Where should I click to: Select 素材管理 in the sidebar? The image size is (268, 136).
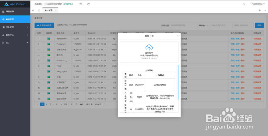15,19
